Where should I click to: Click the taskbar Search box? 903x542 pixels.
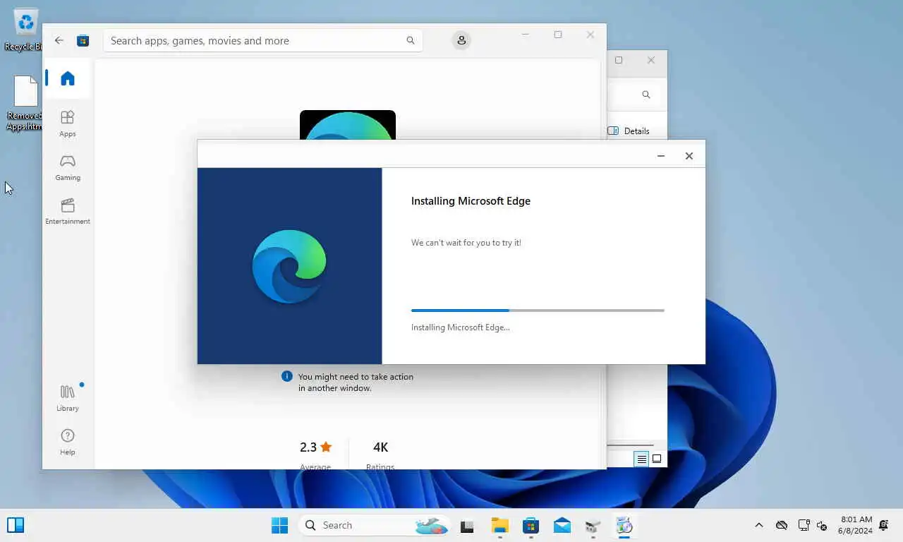(x=374, y=525)
